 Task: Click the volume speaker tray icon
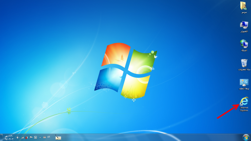(x=18, y=137)
